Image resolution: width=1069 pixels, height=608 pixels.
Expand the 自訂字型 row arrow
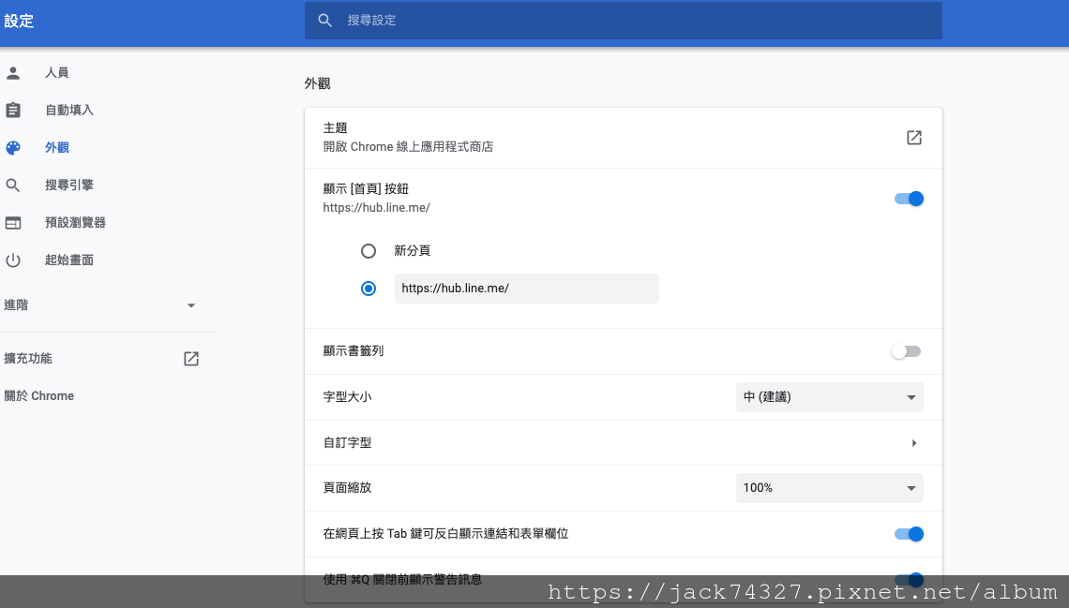coord(913,443)
